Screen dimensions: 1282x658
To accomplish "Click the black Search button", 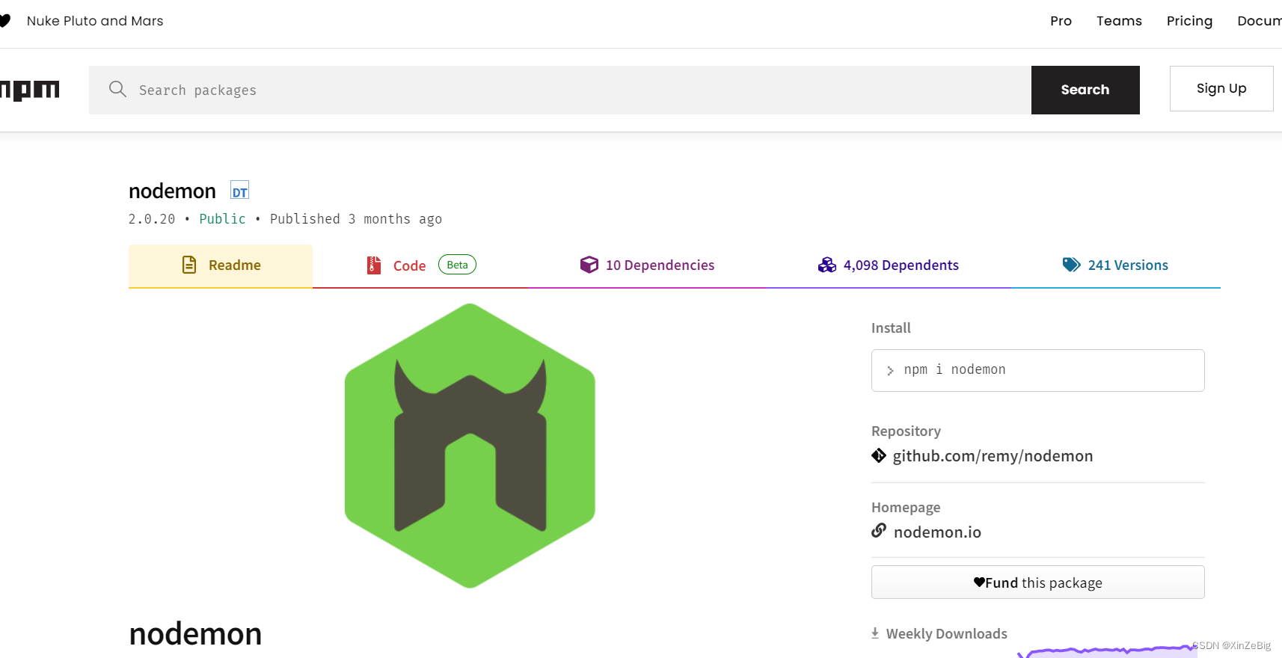I will coord(1085,90).
